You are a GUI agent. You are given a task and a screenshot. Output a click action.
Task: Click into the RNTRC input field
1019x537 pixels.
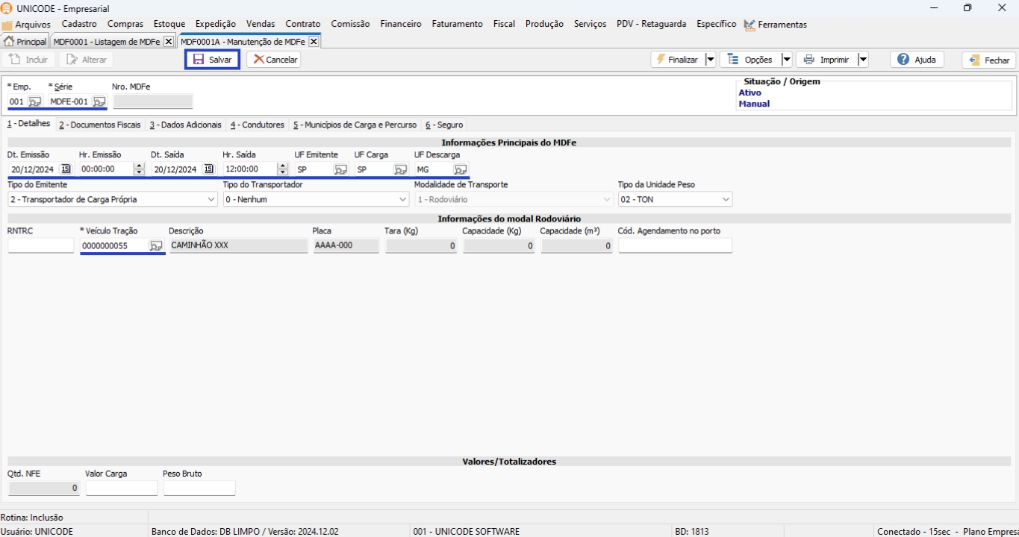(x=41, y=245)
